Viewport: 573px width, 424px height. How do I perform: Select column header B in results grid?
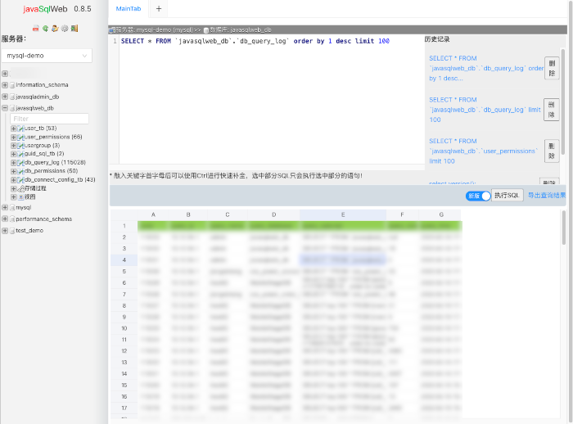(x=188, y=215)
